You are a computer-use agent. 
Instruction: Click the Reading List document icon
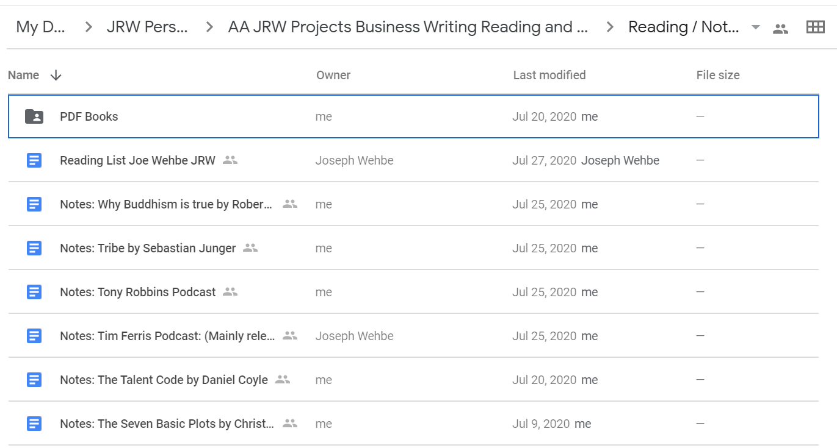pos(34,160)
